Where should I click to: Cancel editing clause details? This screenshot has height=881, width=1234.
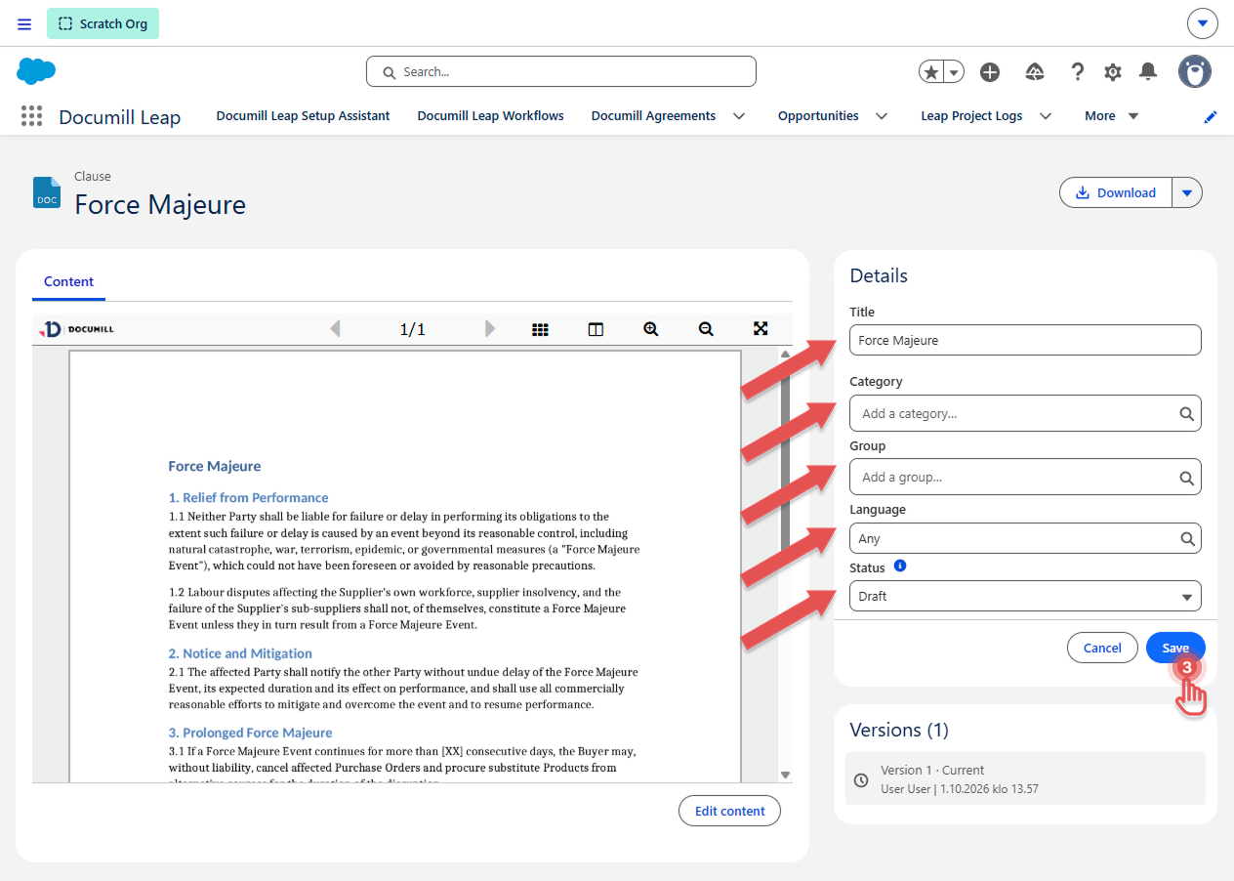(x=1102, y=648)
